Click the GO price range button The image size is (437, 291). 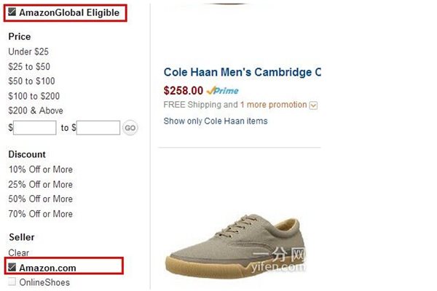(x=130, y=128)
